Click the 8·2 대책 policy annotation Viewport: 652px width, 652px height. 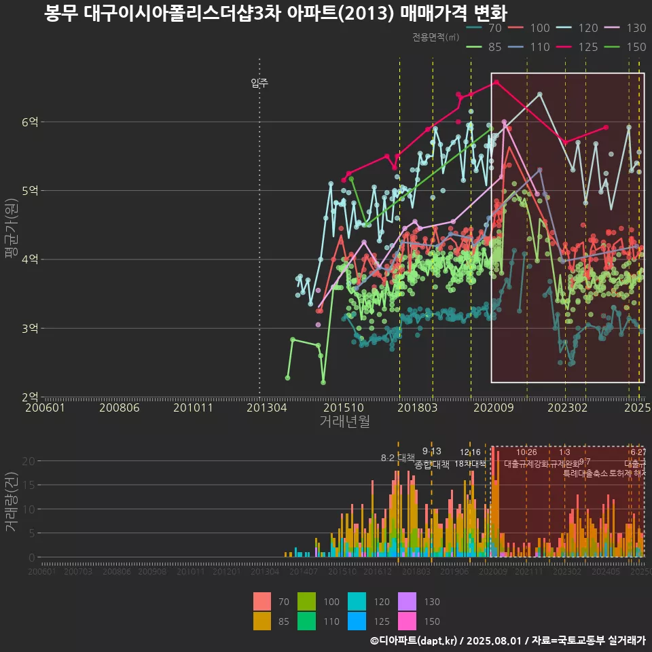pyautogui.click(x=398, y=458)
